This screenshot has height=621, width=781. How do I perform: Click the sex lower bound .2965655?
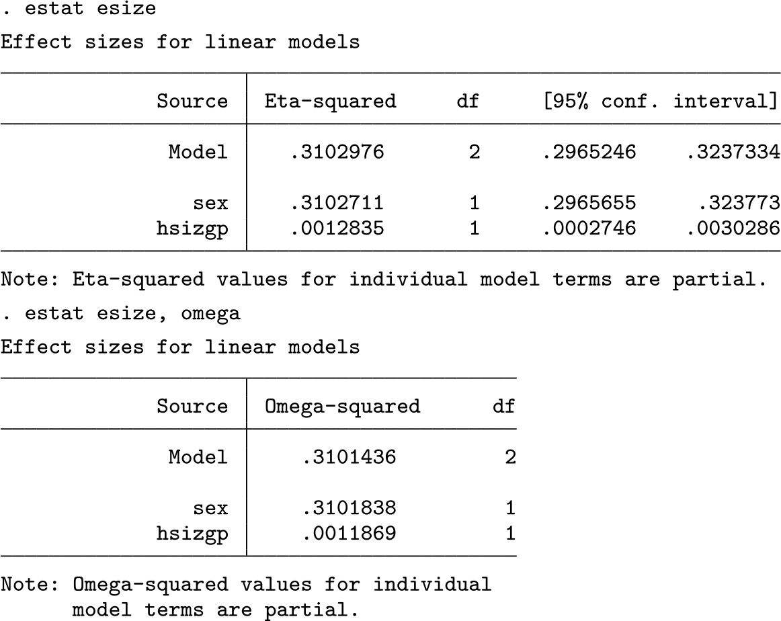588,204
